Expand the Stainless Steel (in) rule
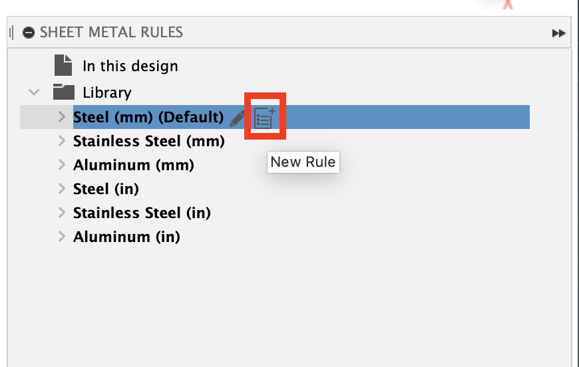This screenshot has width=579, height=367. click(62, 213)
